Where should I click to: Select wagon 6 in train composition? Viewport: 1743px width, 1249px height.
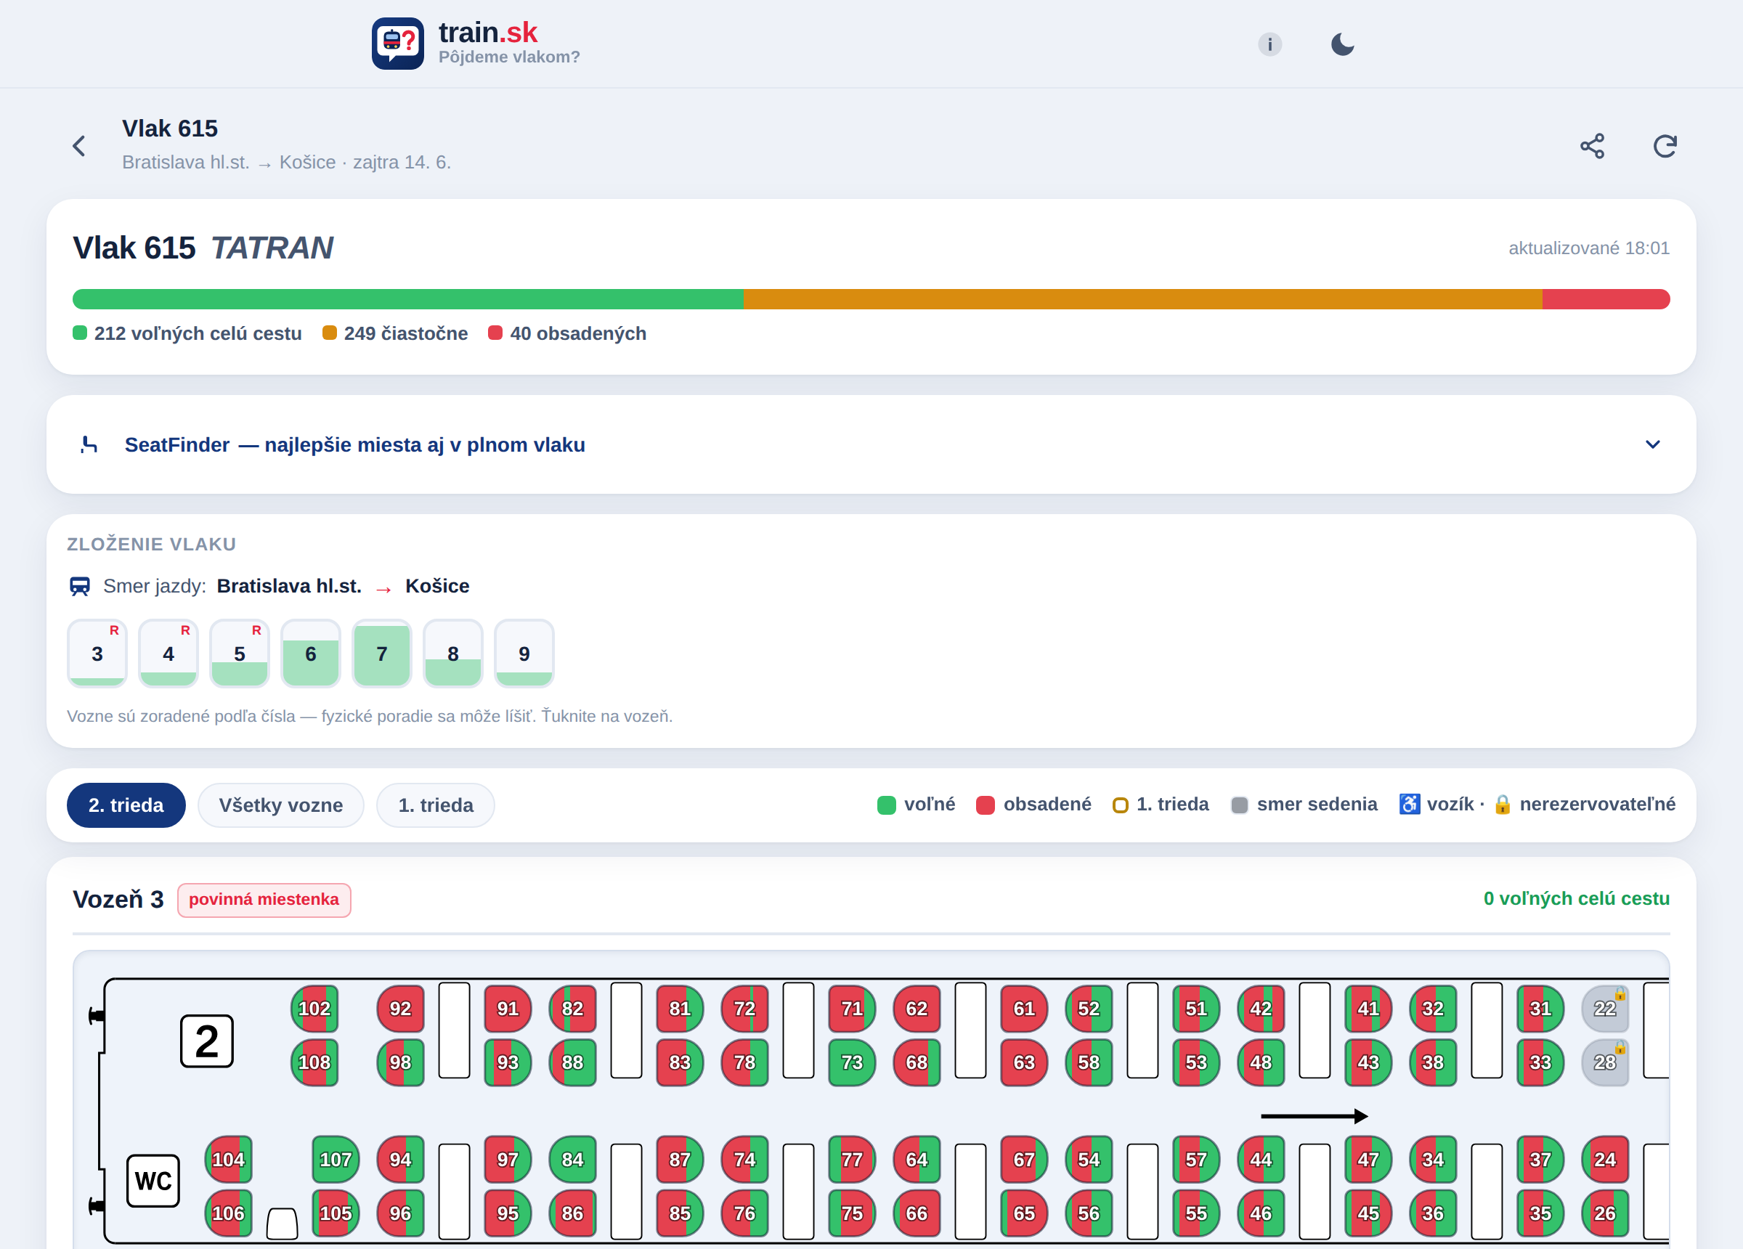[x=311, y=654]
